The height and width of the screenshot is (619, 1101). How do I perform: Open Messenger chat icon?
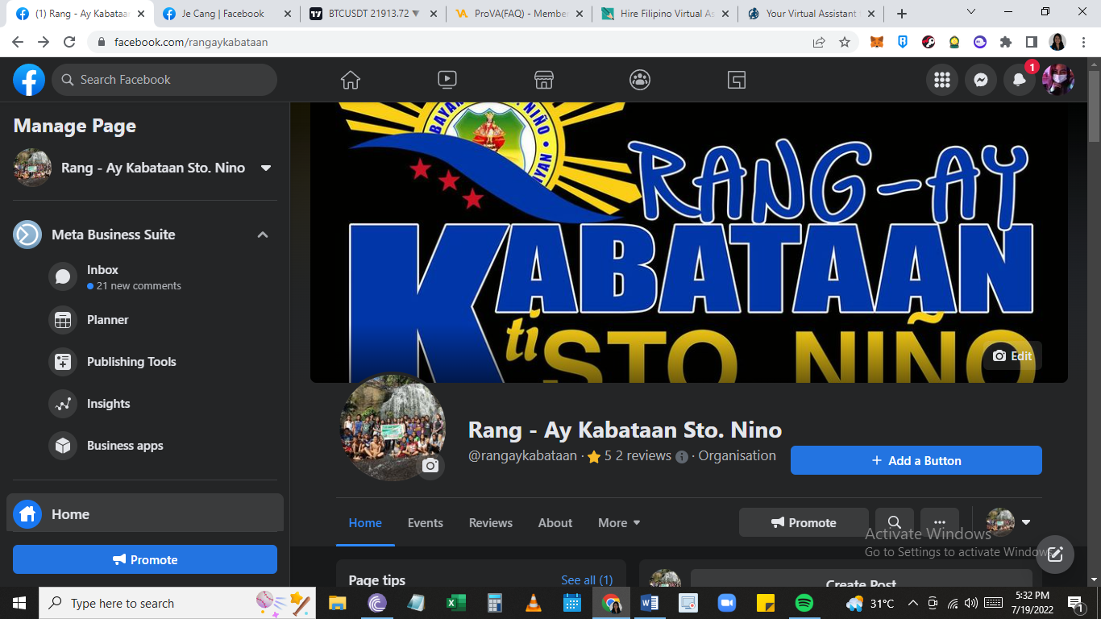[981, 80]
